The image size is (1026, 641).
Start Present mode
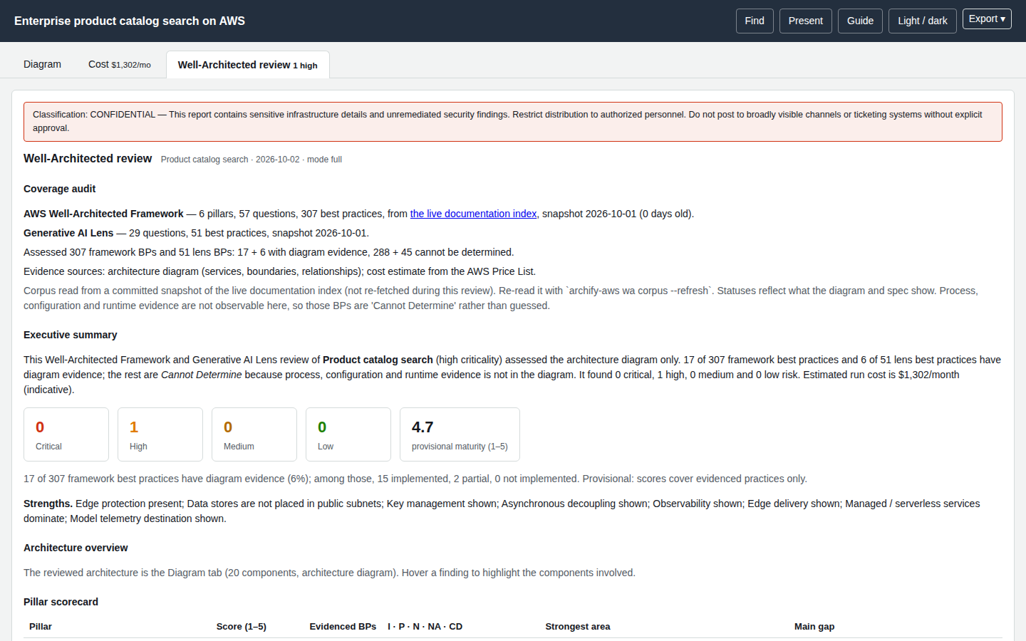coord(806,21)
